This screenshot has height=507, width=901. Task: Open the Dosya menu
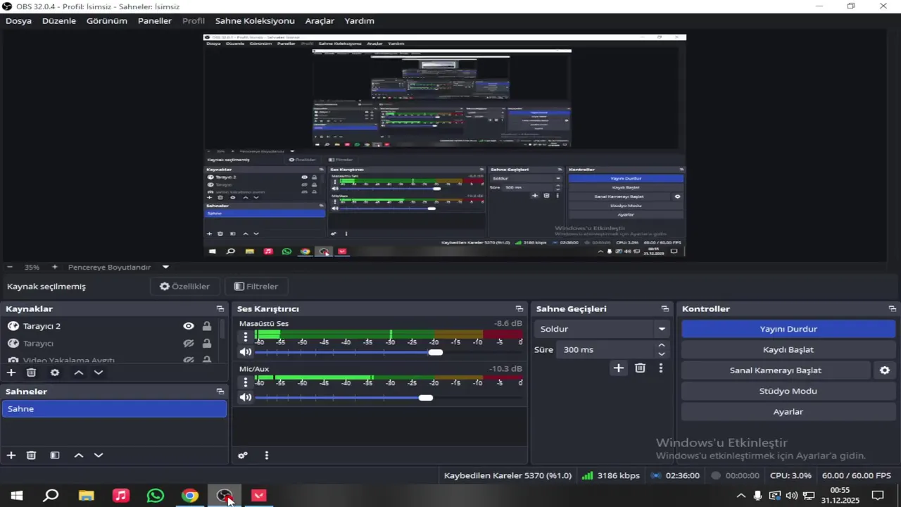click(x=19, y=21)
